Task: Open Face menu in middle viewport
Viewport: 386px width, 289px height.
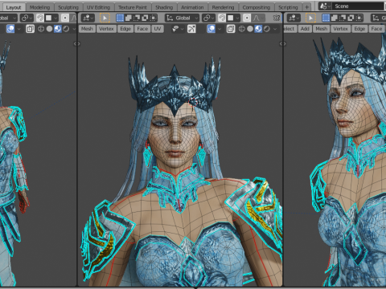Action: 142,29
